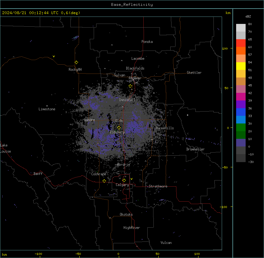Click the Stettler city label

pyautogui.click(x=194, y=73)
